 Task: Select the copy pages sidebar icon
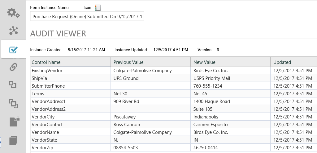coord(13,140)
